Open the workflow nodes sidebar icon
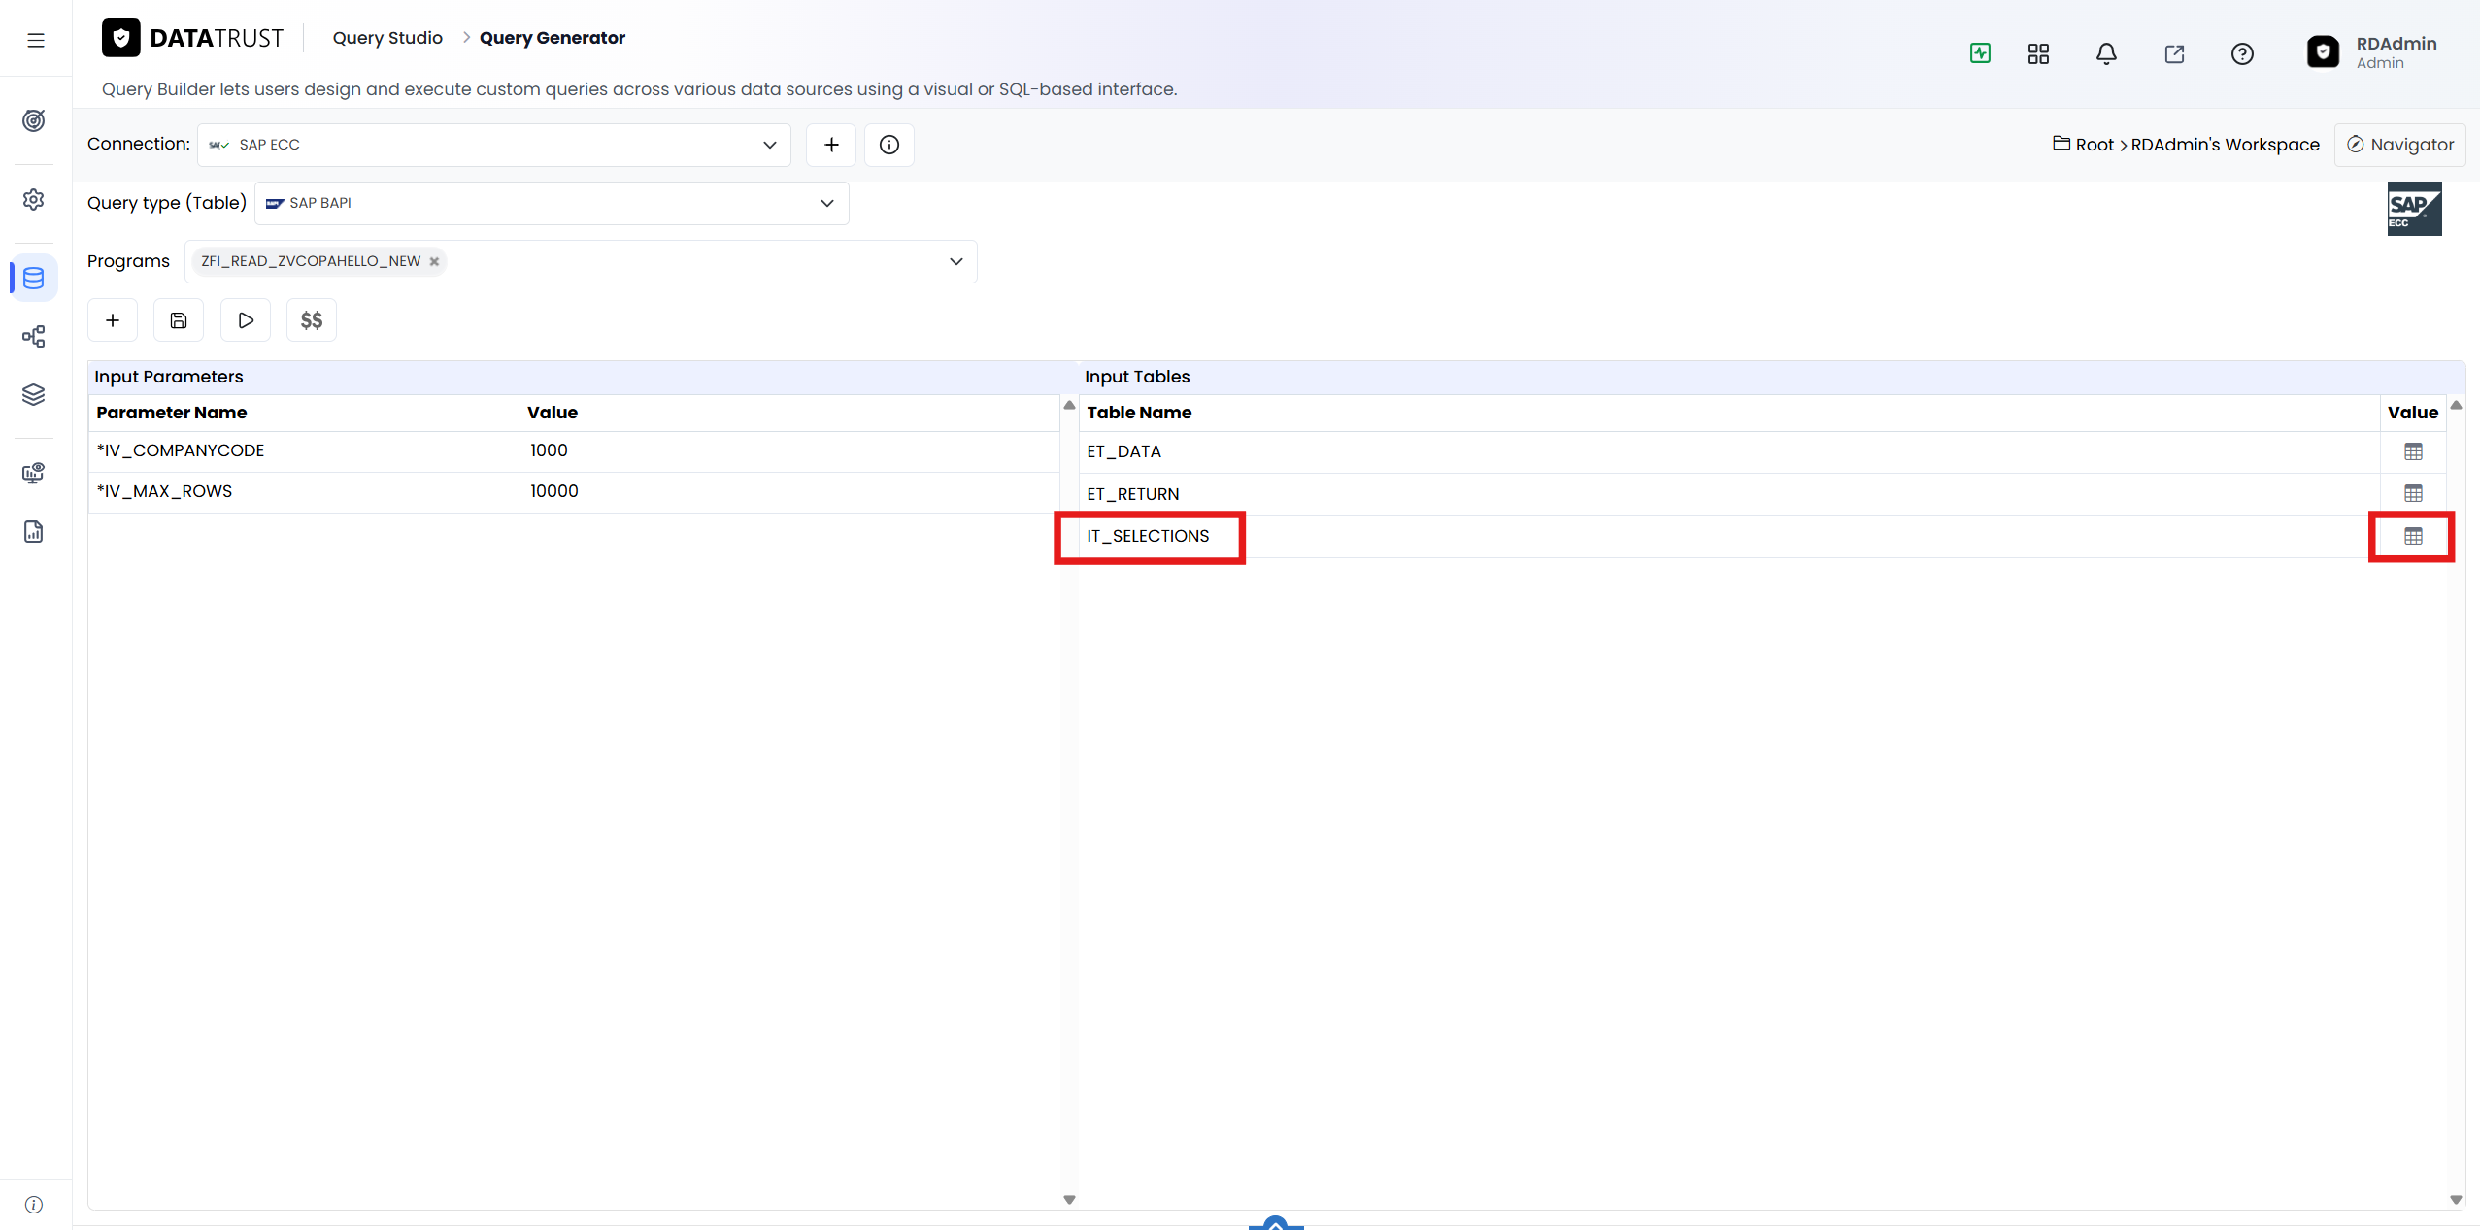2480x1230 pixels. pyautogui.click(x=34, y=337)
